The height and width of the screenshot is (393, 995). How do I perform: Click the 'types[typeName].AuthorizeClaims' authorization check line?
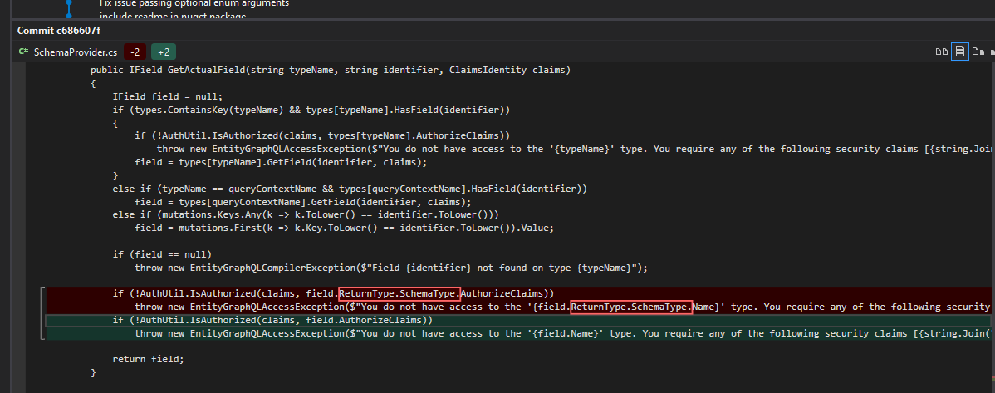(x=322, y=135)
